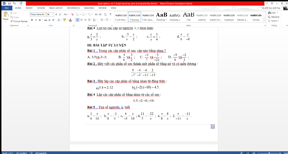Open Ribbon Display Options

(272, 3)
